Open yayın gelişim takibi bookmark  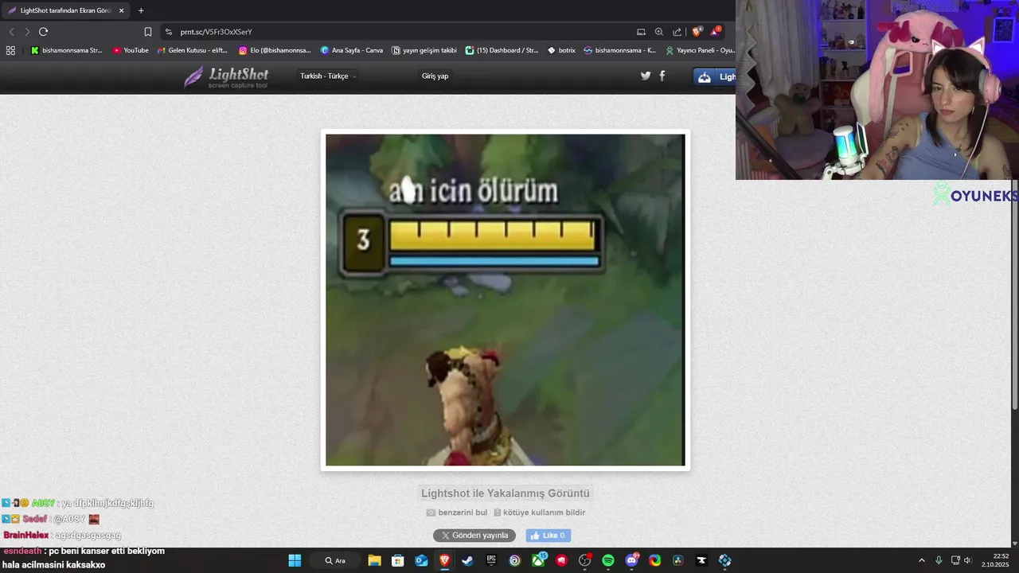coord(424,50)
